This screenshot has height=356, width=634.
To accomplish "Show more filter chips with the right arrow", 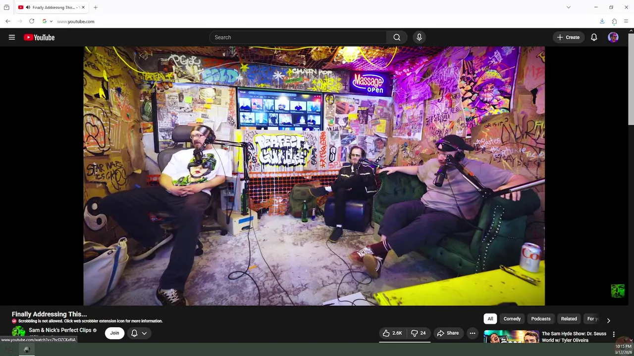I will [x=608, y=320].
